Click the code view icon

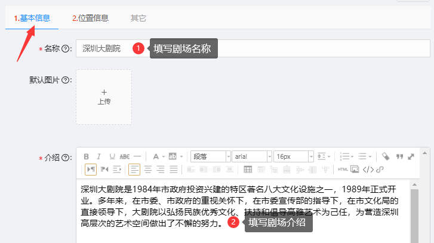pos(368,170)
